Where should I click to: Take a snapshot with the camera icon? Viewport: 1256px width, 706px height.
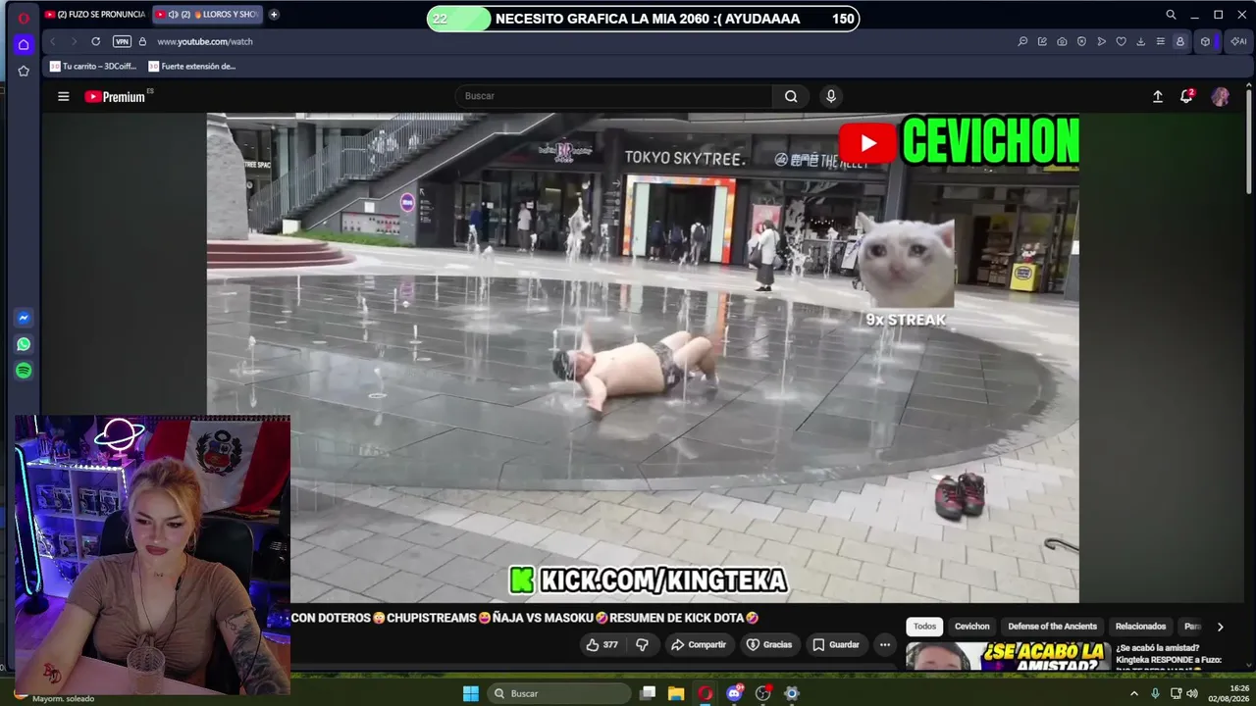1062,41
